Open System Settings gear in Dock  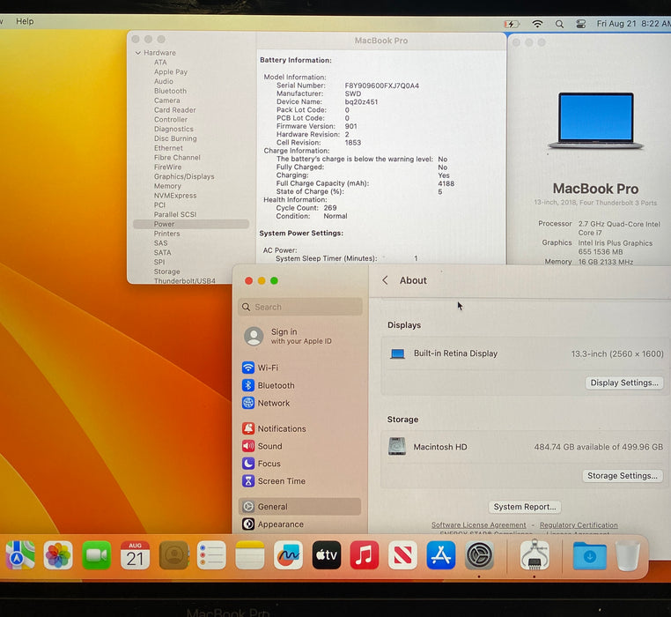pos(479,555)
